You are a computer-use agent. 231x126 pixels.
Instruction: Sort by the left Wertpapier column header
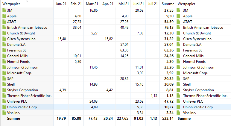(x=11, y=4)
